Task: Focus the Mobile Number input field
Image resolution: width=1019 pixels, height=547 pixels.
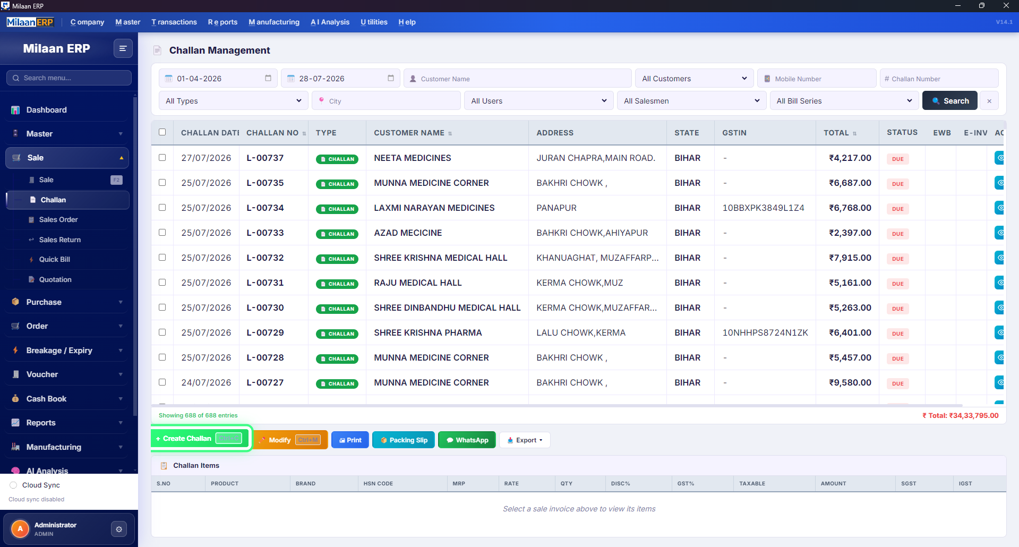Action: pyautogui.click(x=817, y=79)
